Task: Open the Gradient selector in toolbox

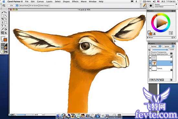Action: [x=6, y=44]
